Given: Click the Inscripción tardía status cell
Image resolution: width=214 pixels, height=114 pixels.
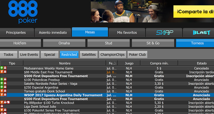Looking at the screenshot, I should pyautogui.click(x=201, y=72).
